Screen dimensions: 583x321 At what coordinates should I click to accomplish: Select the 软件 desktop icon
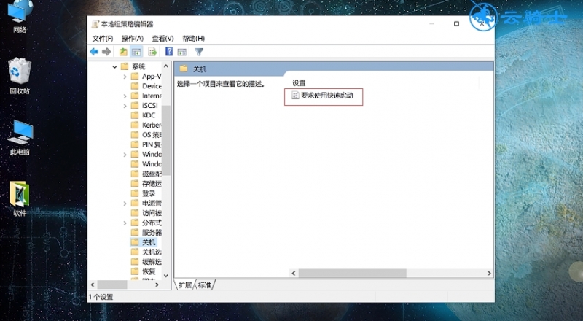point(20,199)
